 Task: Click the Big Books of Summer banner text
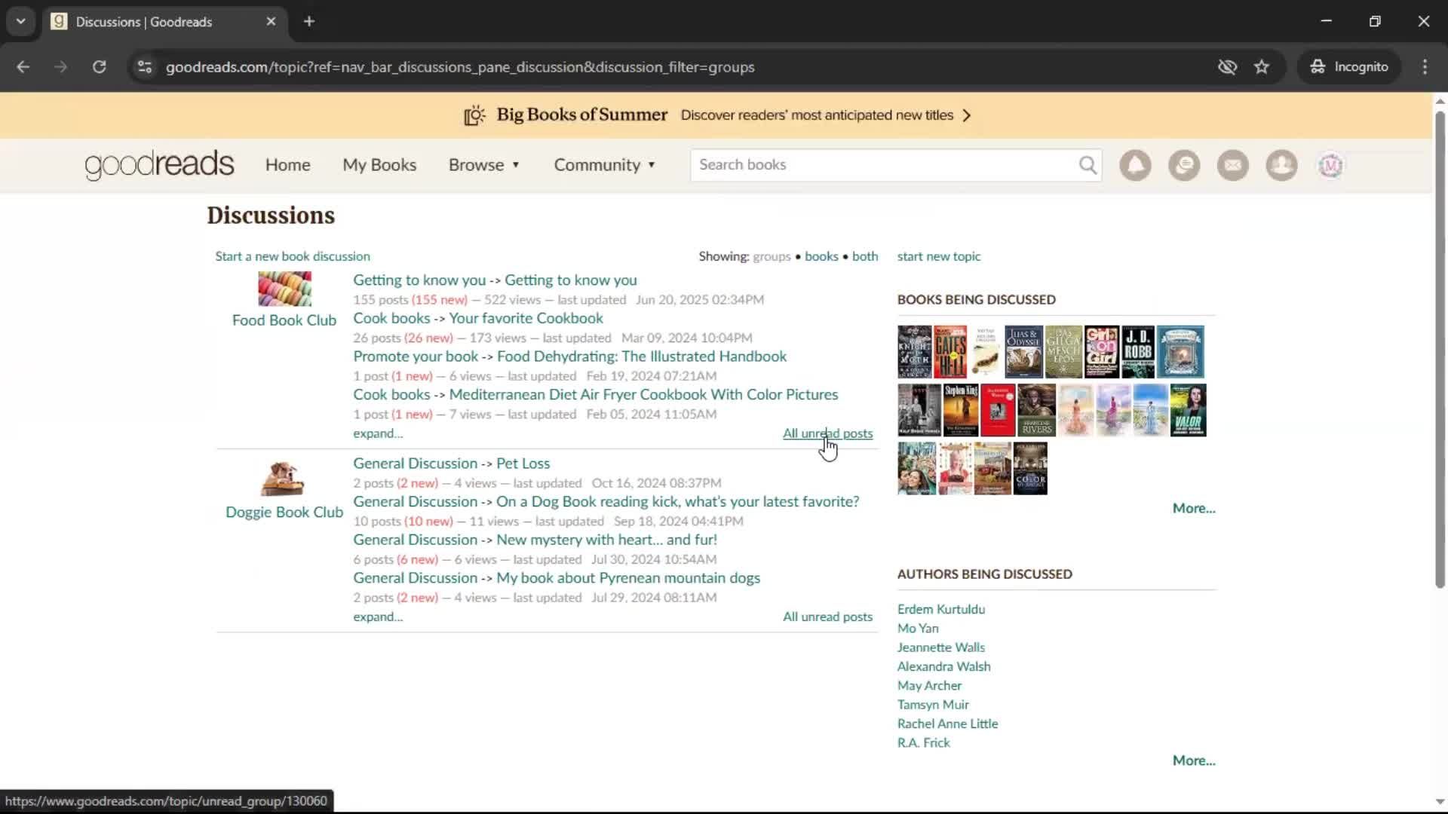coord(581,115)
